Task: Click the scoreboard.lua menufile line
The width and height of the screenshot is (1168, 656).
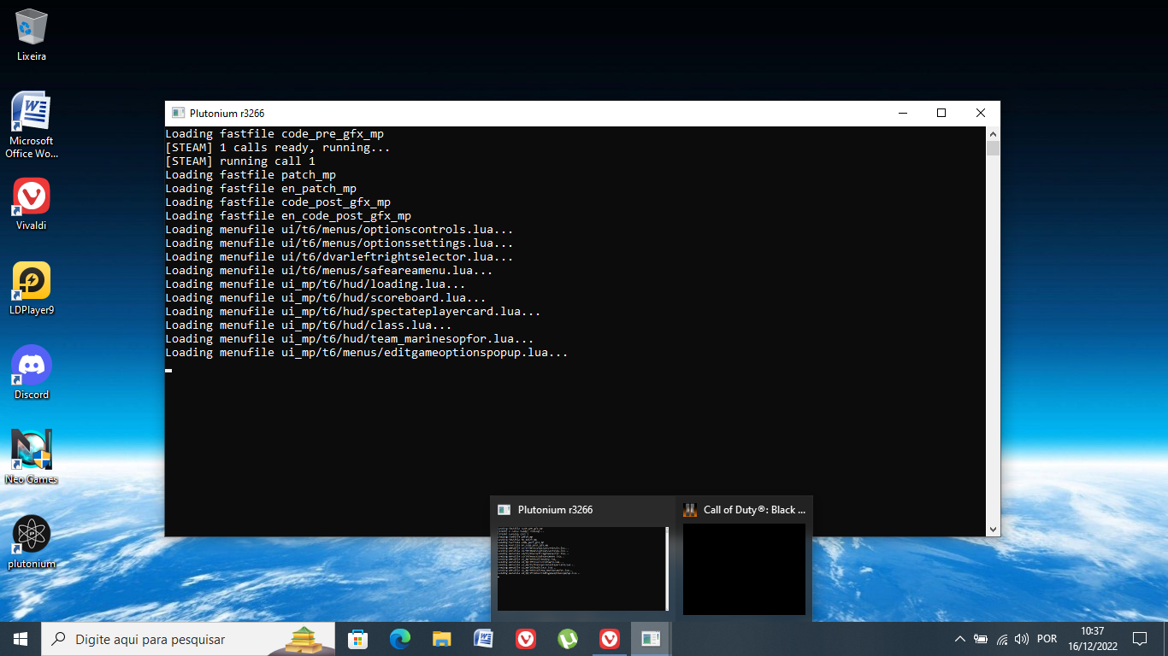Action: (x=326, y=298)
